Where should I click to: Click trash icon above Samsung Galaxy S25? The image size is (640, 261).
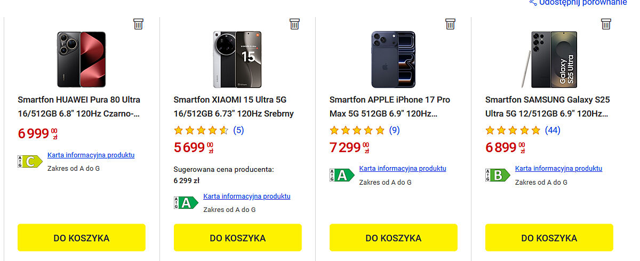tap(606, 23)
